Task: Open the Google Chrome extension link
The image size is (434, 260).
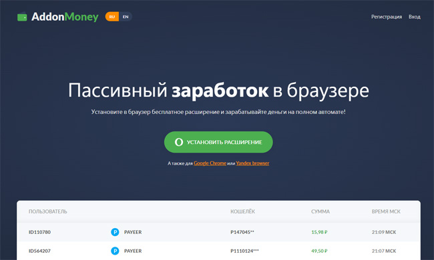Action: 210,163
